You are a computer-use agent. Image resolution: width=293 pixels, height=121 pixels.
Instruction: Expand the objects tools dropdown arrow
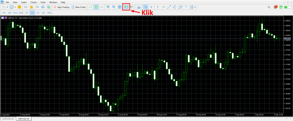195,7
